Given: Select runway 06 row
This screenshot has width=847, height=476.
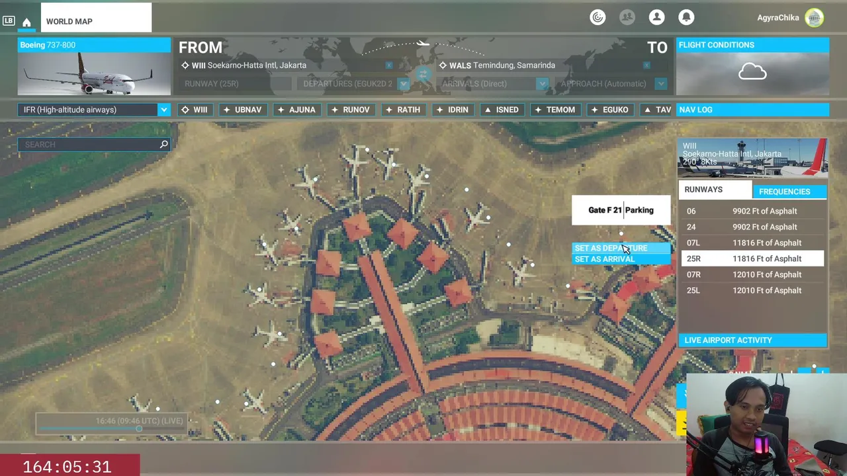Looking at the screenshot, I should click(x=752, y=211).
